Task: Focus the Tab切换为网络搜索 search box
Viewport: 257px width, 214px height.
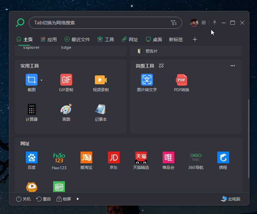Action: [x=105, y=23]
